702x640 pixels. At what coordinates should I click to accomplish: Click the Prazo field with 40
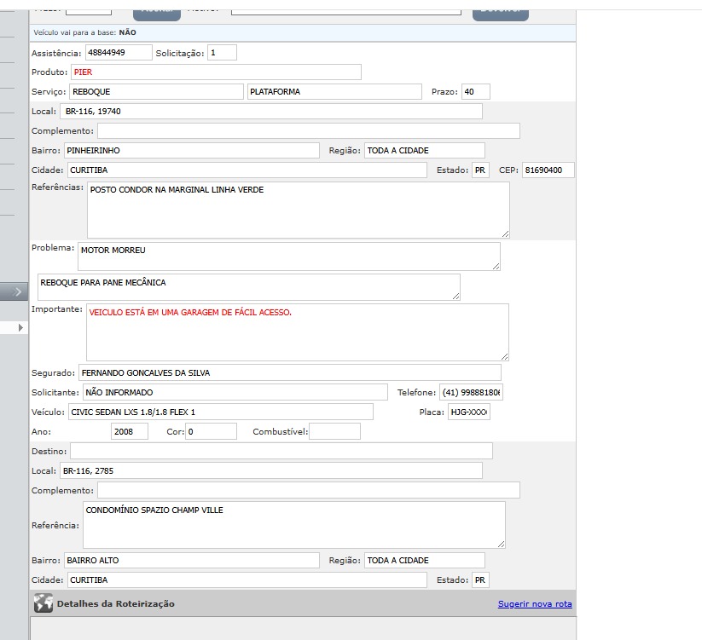coord(475,92)
